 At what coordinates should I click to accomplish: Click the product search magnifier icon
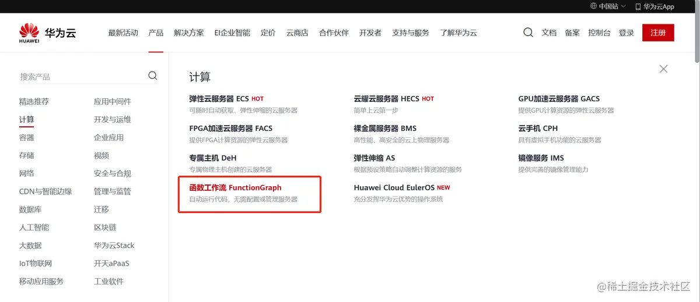point(153,76)
